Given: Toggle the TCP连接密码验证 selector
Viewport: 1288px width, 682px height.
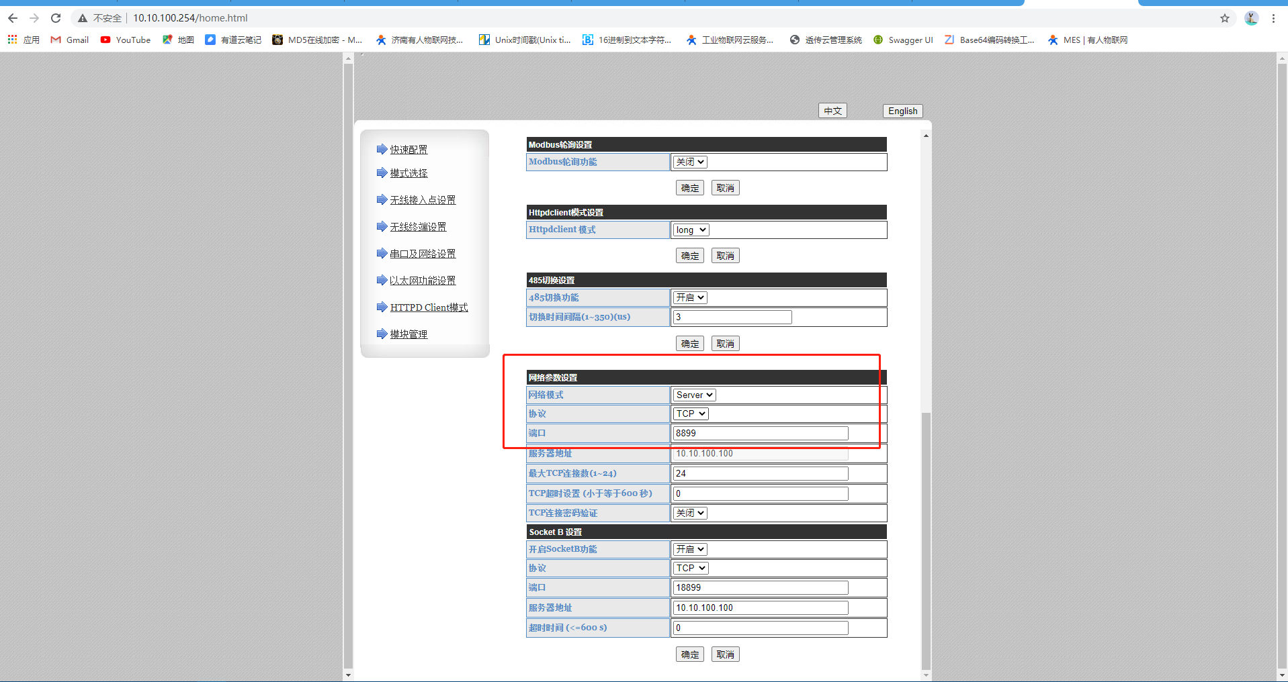Looking at the screenshot, I should pyautogui.click(x=690, y=513).
